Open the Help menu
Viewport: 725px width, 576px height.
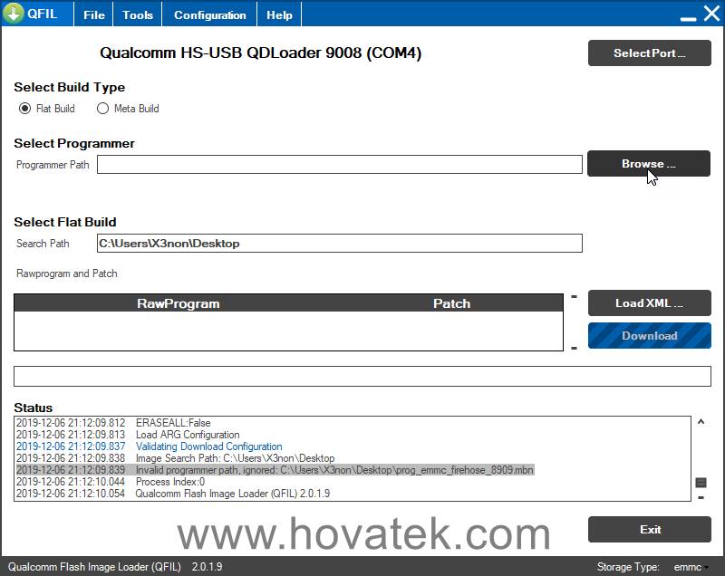tap(279, 14)
